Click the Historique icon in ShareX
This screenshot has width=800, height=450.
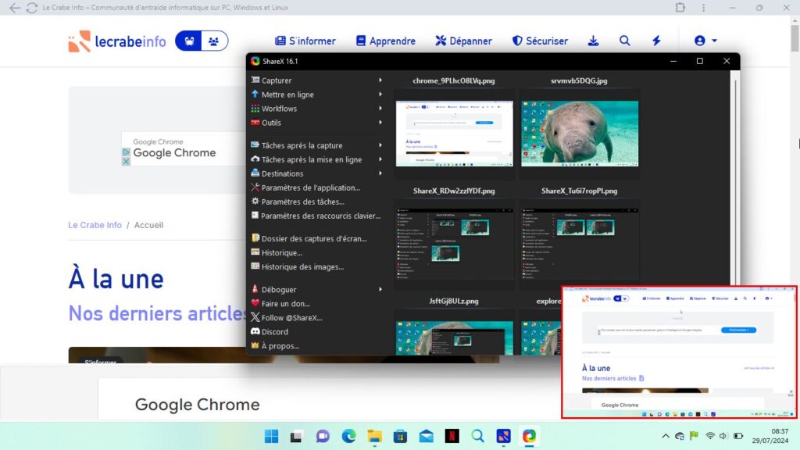point(255,252)
